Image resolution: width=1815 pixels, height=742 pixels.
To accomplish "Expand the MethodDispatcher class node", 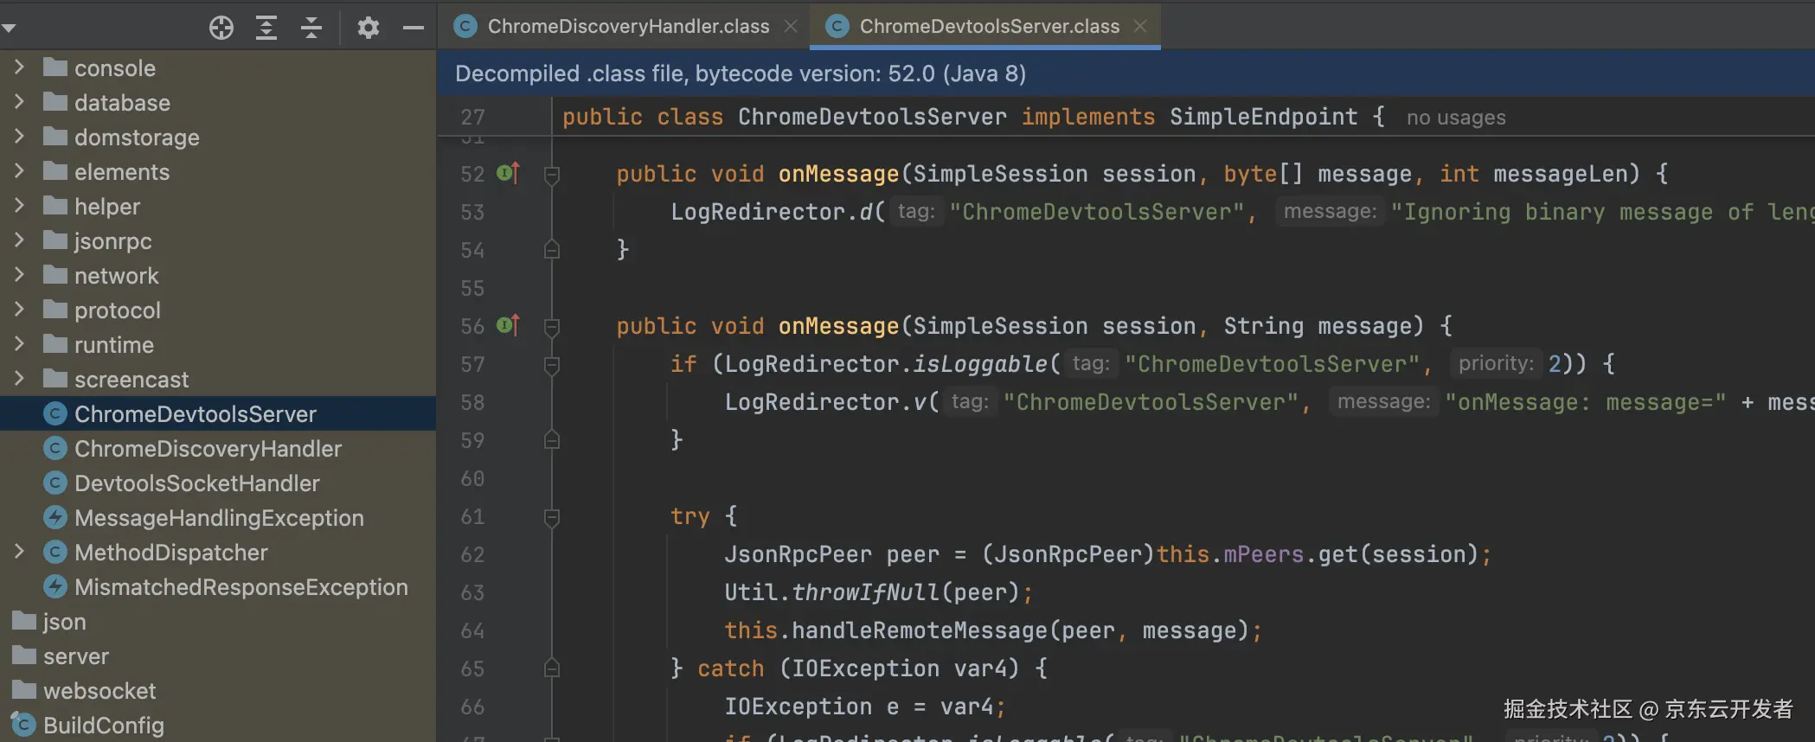I will click(x=19, y=552).
